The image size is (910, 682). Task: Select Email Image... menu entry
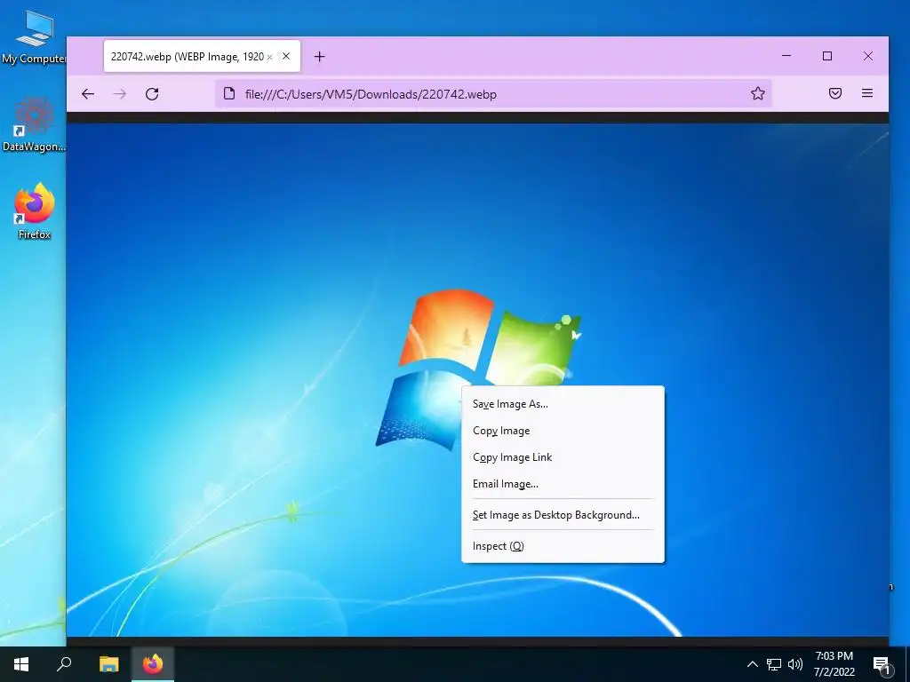point(563,484)
